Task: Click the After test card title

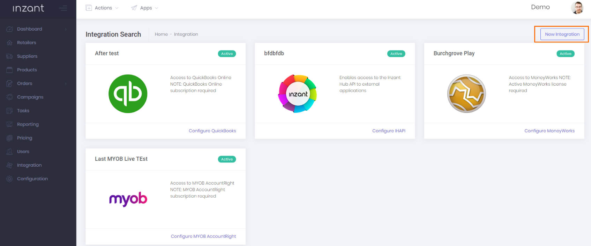Action: [x=107, y=53]
